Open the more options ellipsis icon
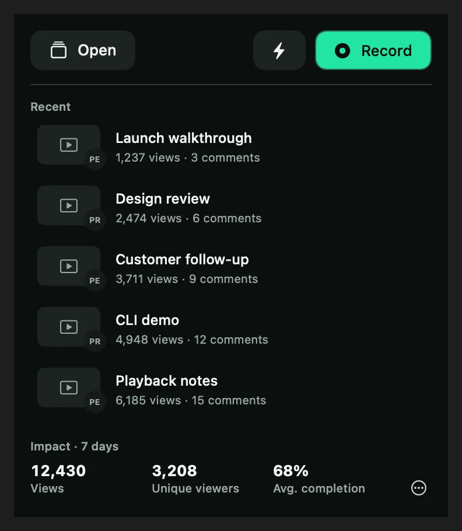The image size is (462, 531). (x=419, y=488)
